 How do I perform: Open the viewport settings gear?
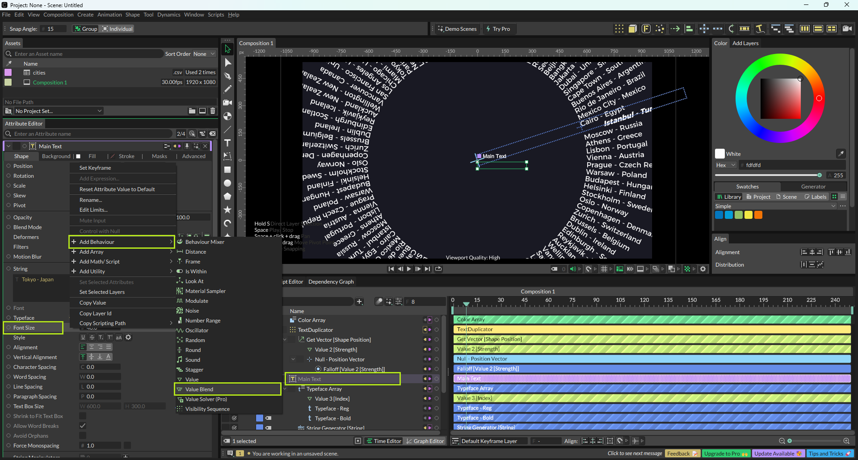[703, 269]
